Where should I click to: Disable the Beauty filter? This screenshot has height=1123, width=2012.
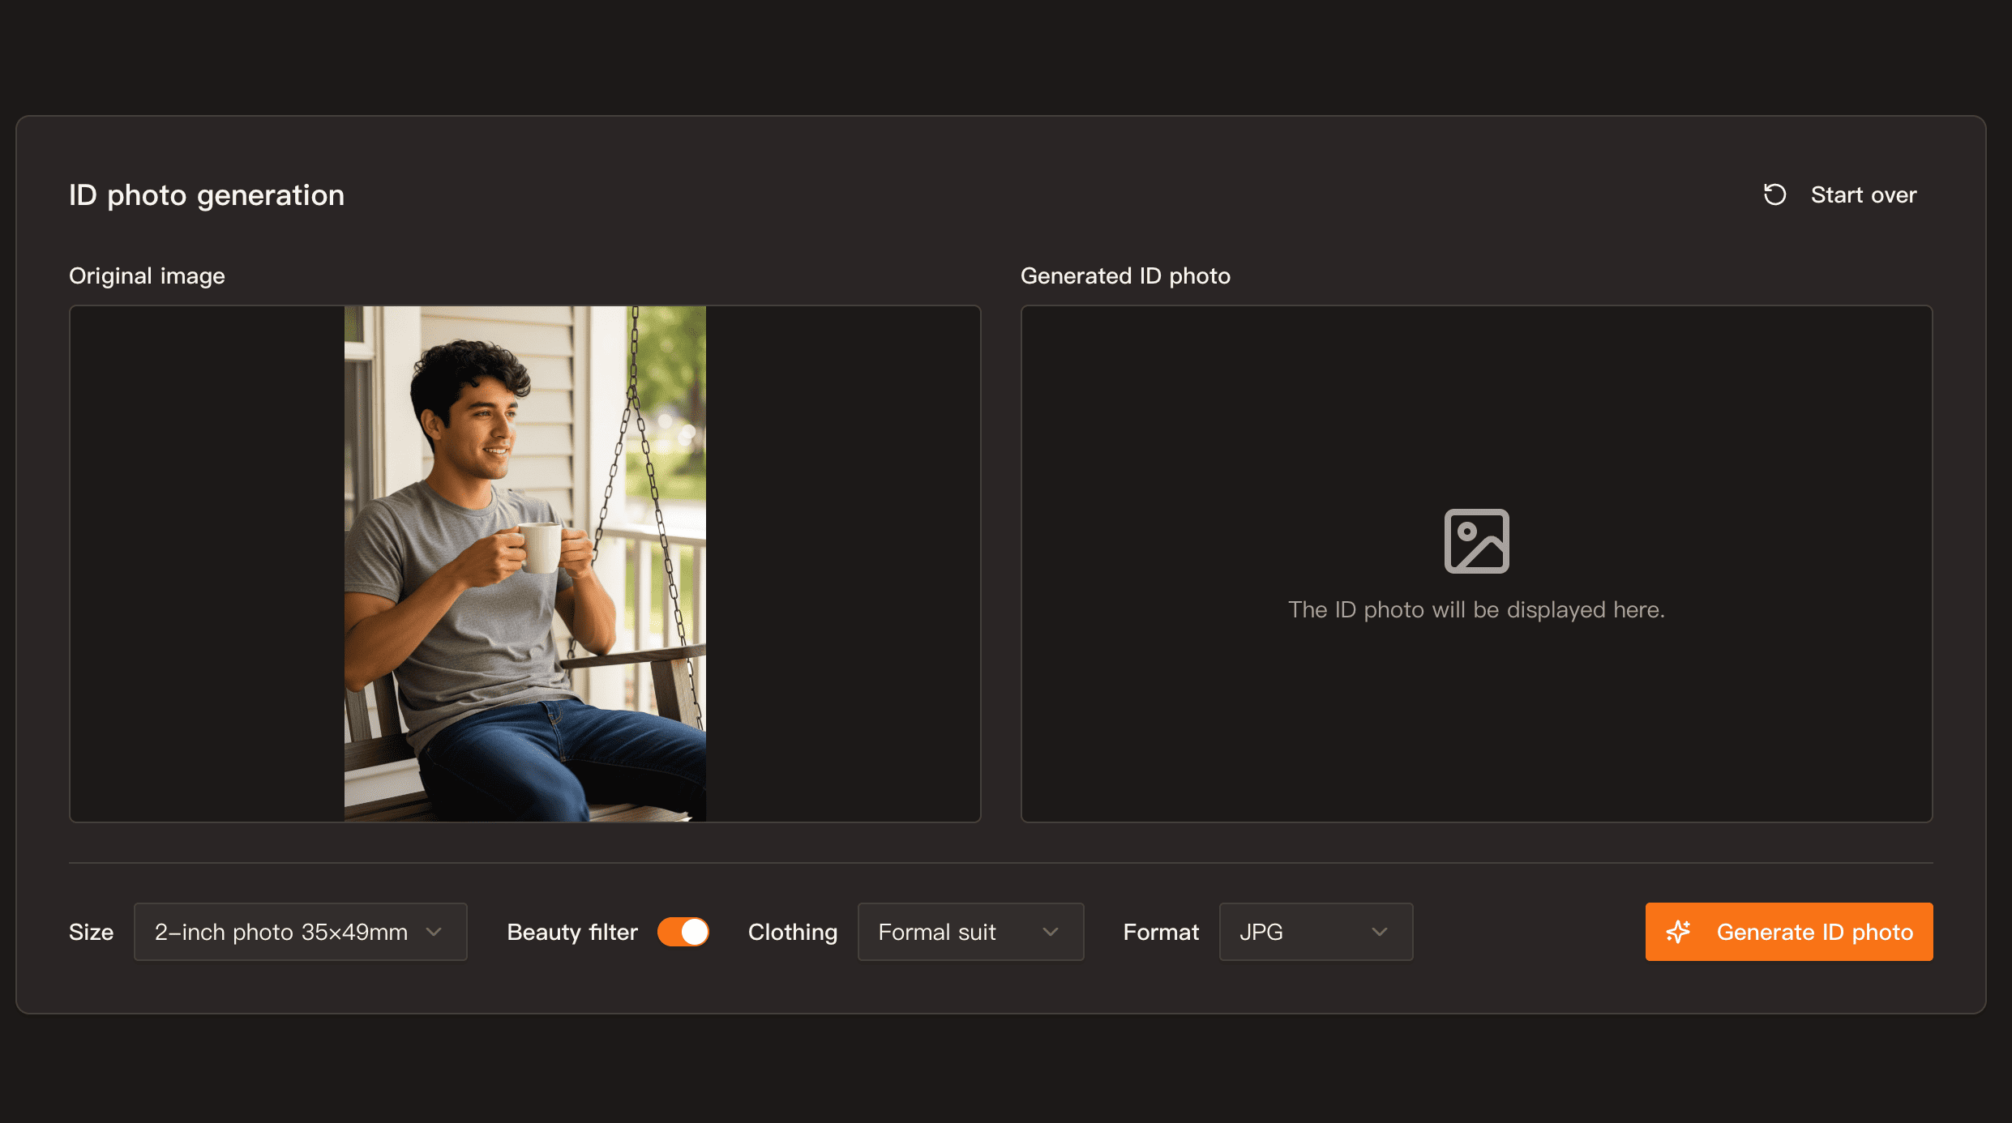(683, 932)
